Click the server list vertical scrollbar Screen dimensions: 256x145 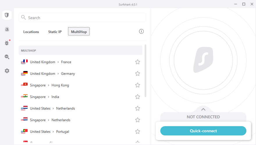(x=145, y=71)
